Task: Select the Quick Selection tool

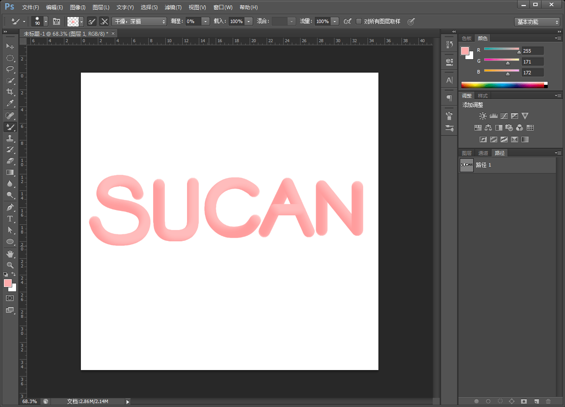Action: [10, 80]
